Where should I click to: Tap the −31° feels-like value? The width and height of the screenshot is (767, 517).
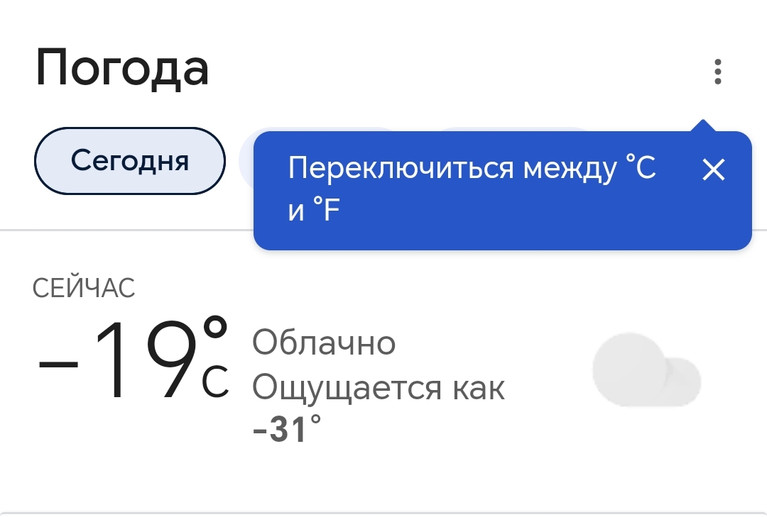click(287, 429)
